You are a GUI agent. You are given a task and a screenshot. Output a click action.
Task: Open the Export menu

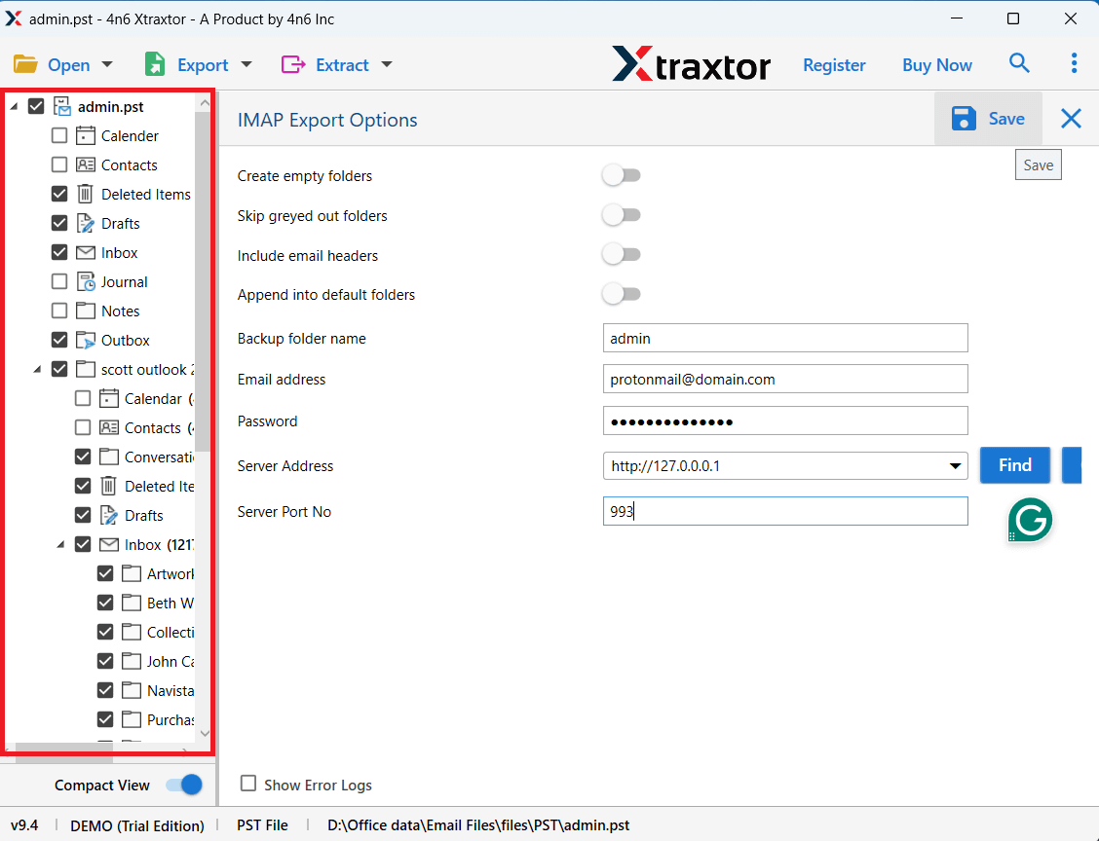pyautogui.click(x=199, y=65)
